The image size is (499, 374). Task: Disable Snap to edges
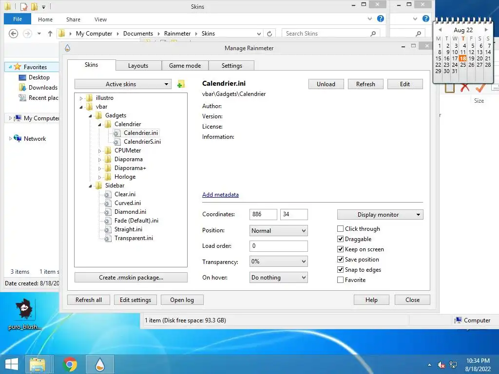tap(340, 269)
